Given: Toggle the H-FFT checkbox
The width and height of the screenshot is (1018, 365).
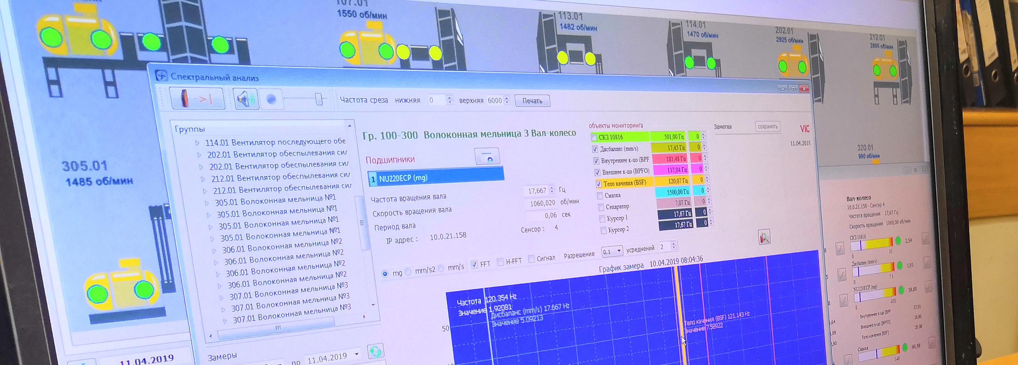Looking at the screenshot, I should pyautogui.click(x=500, y=262).
